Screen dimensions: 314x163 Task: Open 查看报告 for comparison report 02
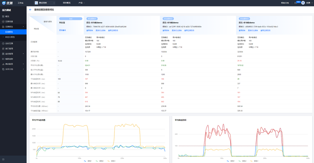click(166, 30)
